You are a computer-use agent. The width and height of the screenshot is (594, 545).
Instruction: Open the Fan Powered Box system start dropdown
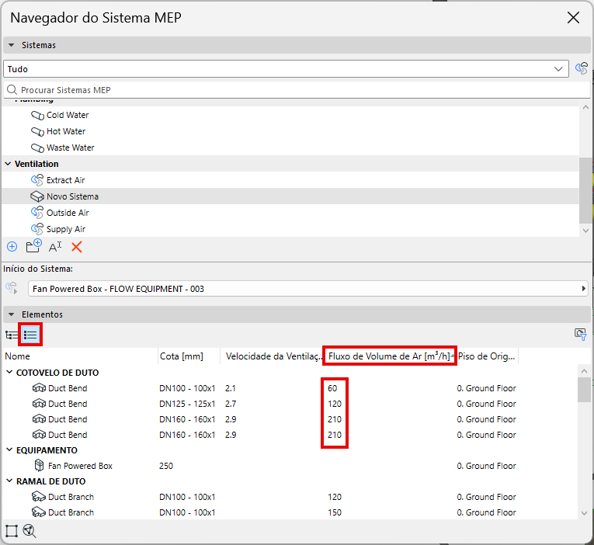point(308,289)
